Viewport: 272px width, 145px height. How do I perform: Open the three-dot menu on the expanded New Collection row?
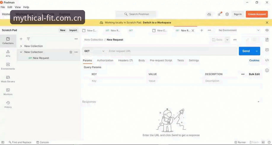[76, 52]
